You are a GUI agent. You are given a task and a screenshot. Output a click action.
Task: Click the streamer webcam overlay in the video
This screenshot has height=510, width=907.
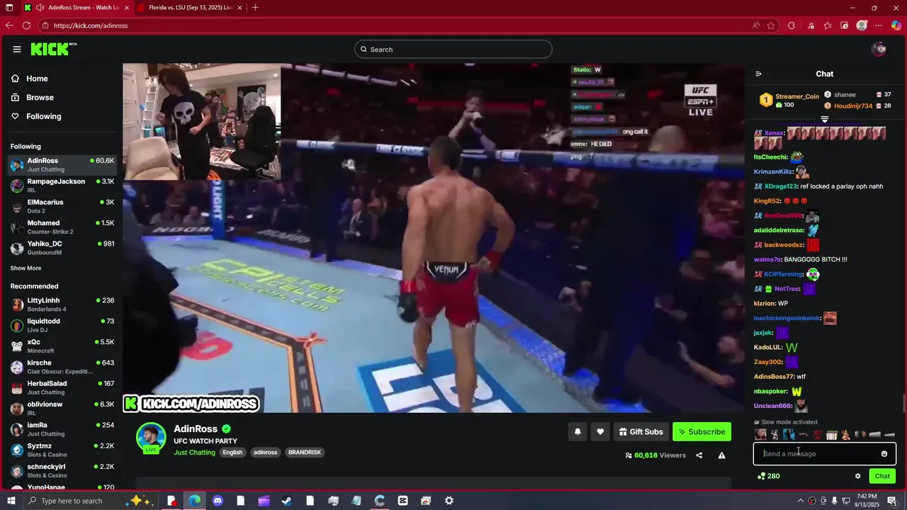[x=202, y=122]
